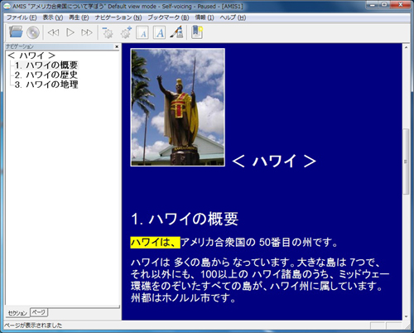This screenshot has width=414, height=333.
Task: Increase playback speed with gear-plus icon
Action: [126, 32]
